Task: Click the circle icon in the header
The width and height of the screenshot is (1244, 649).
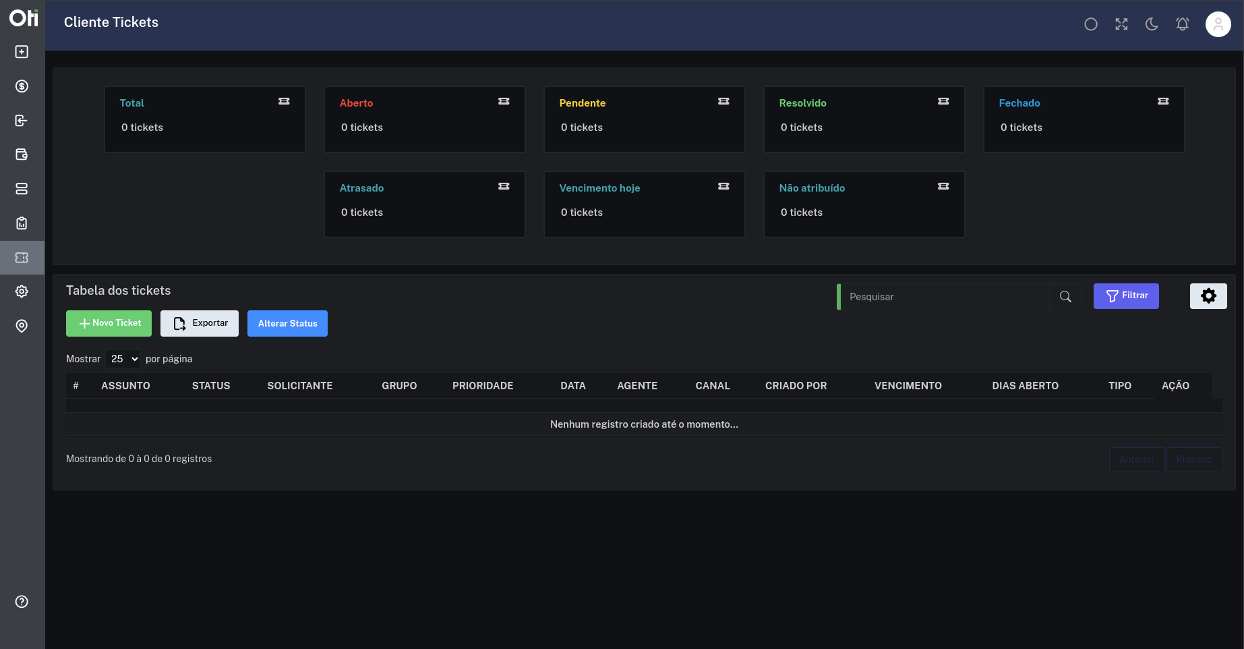Action: coord(1091,24)
